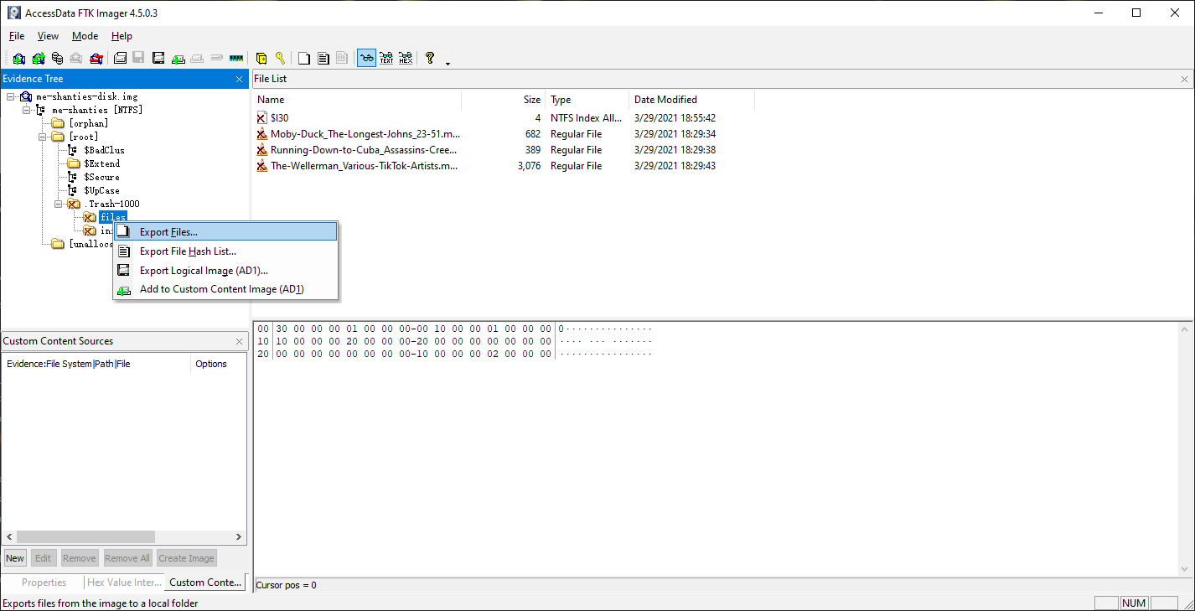Select $UpCase in the Evidence Tree
The height and width of the screenshot is (611, 1195).
(x=101, y=190)
